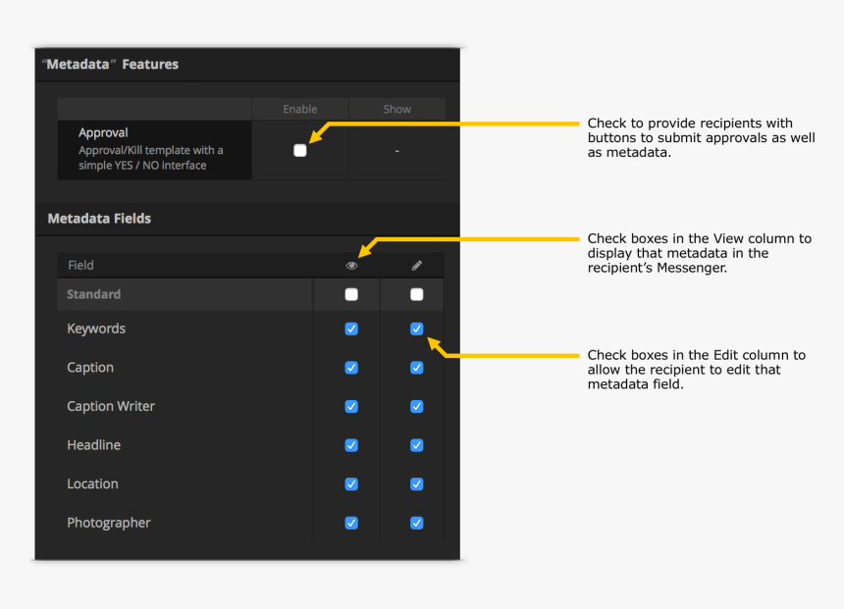Screen dimensions: 844x609
Task: Hide Photographer field from view
Action: (351, 523)
